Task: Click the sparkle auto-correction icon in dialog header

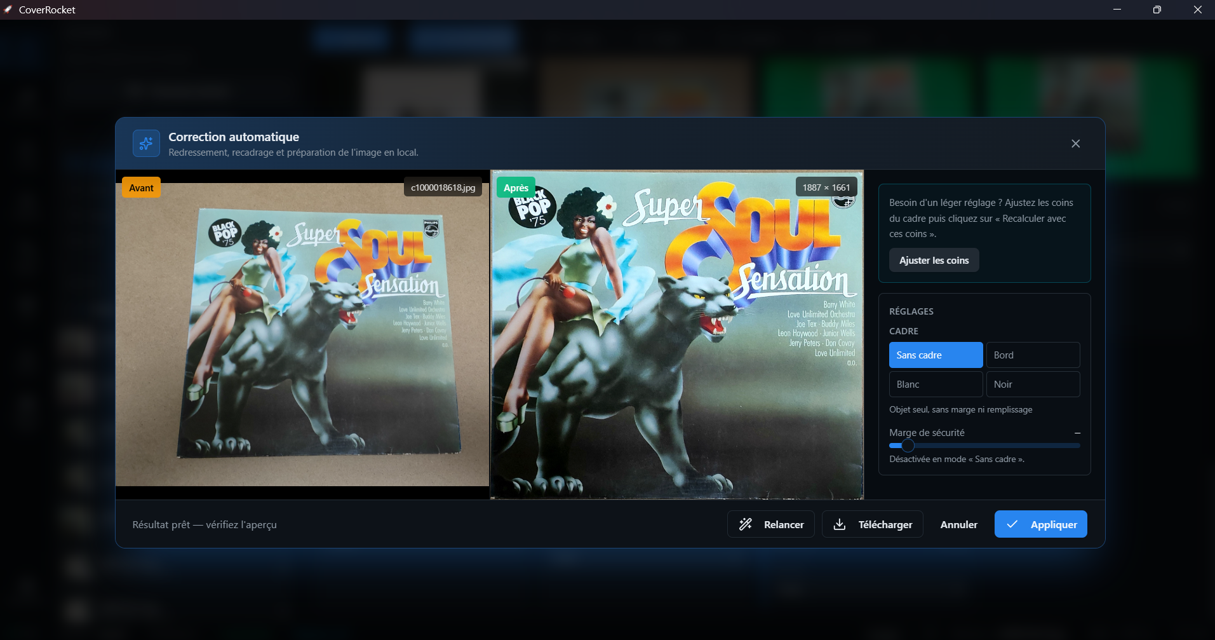Action: 146,144
